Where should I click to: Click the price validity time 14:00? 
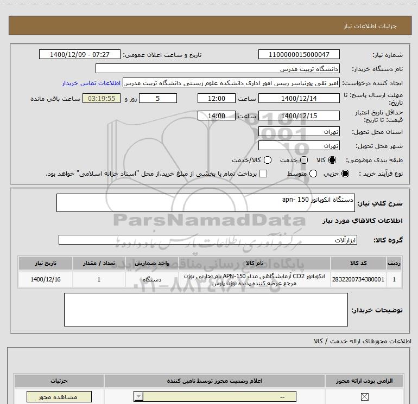[x=217, y=116]
